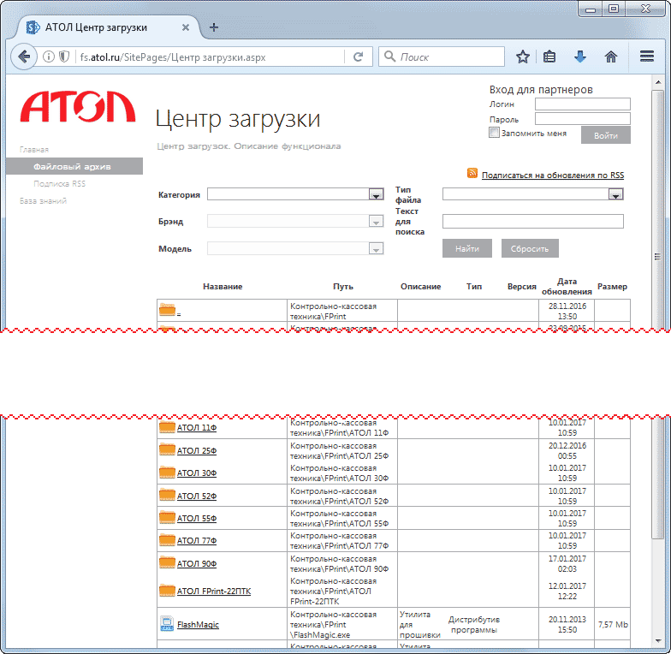Open the АТОЛ 25Ф folder link
Screen dimensions: 671x654
pyautogui.click(x=197, y=450)
